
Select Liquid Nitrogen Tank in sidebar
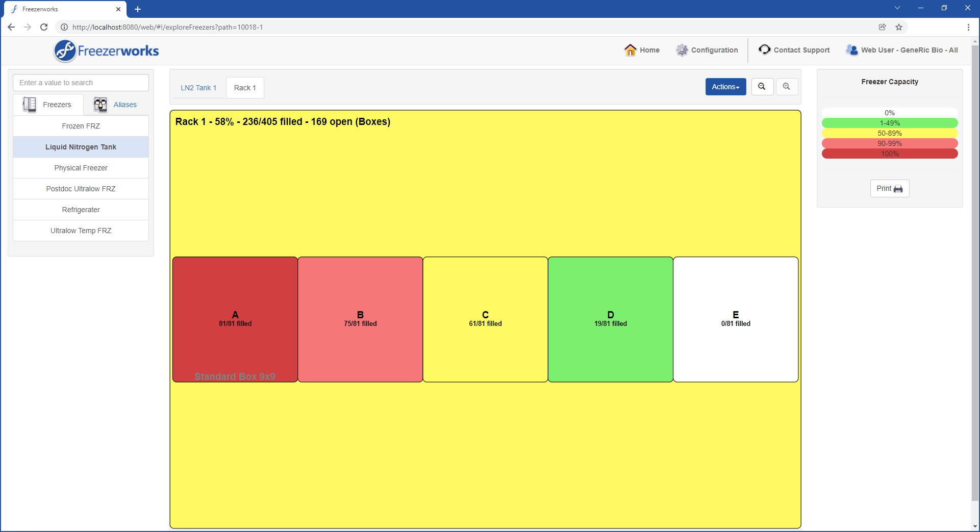tap(81, 147)
